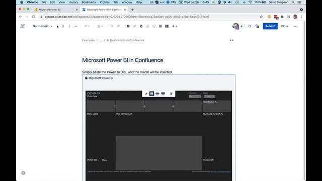The image size is (322, 181).
Task: Toggle the page width control icon
Action: click(x=231, y=40)
